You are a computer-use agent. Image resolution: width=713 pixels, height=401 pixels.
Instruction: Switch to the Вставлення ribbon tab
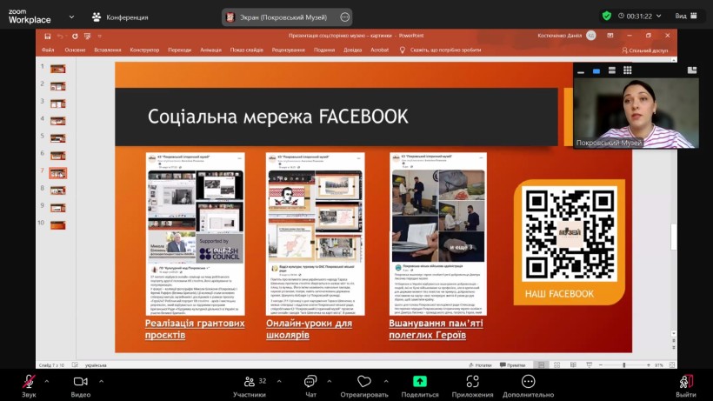(108, 50)
